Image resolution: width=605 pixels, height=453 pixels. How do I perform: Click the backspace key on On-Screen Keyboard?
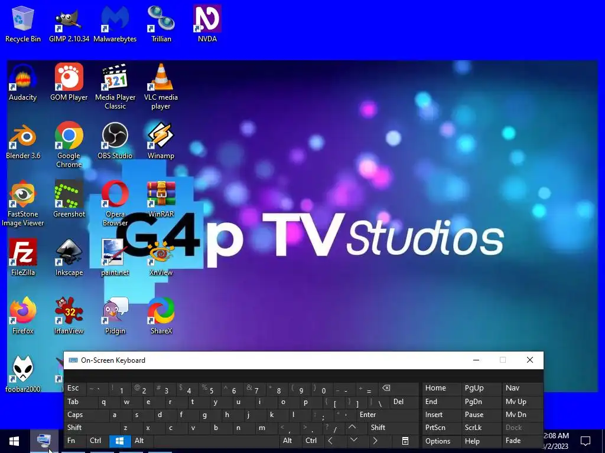click(398, 389)
